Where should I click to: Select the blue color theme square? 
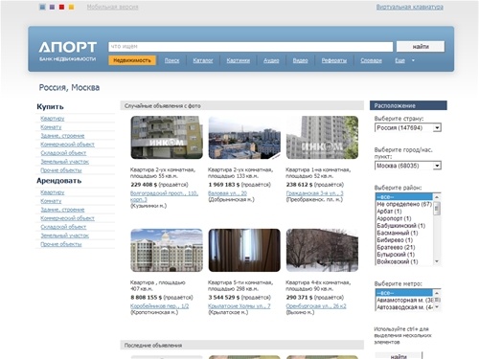(42, 7)
